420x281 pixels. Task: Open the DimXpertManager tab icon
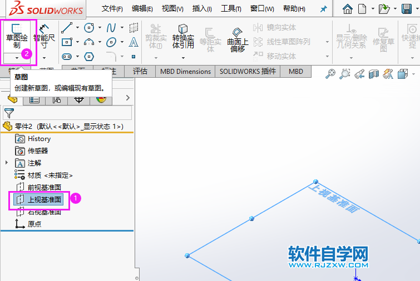(x=79, y=100)
